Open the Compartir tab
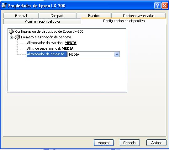The height and width of the screenshot is (150, 169). pos(57,15)
